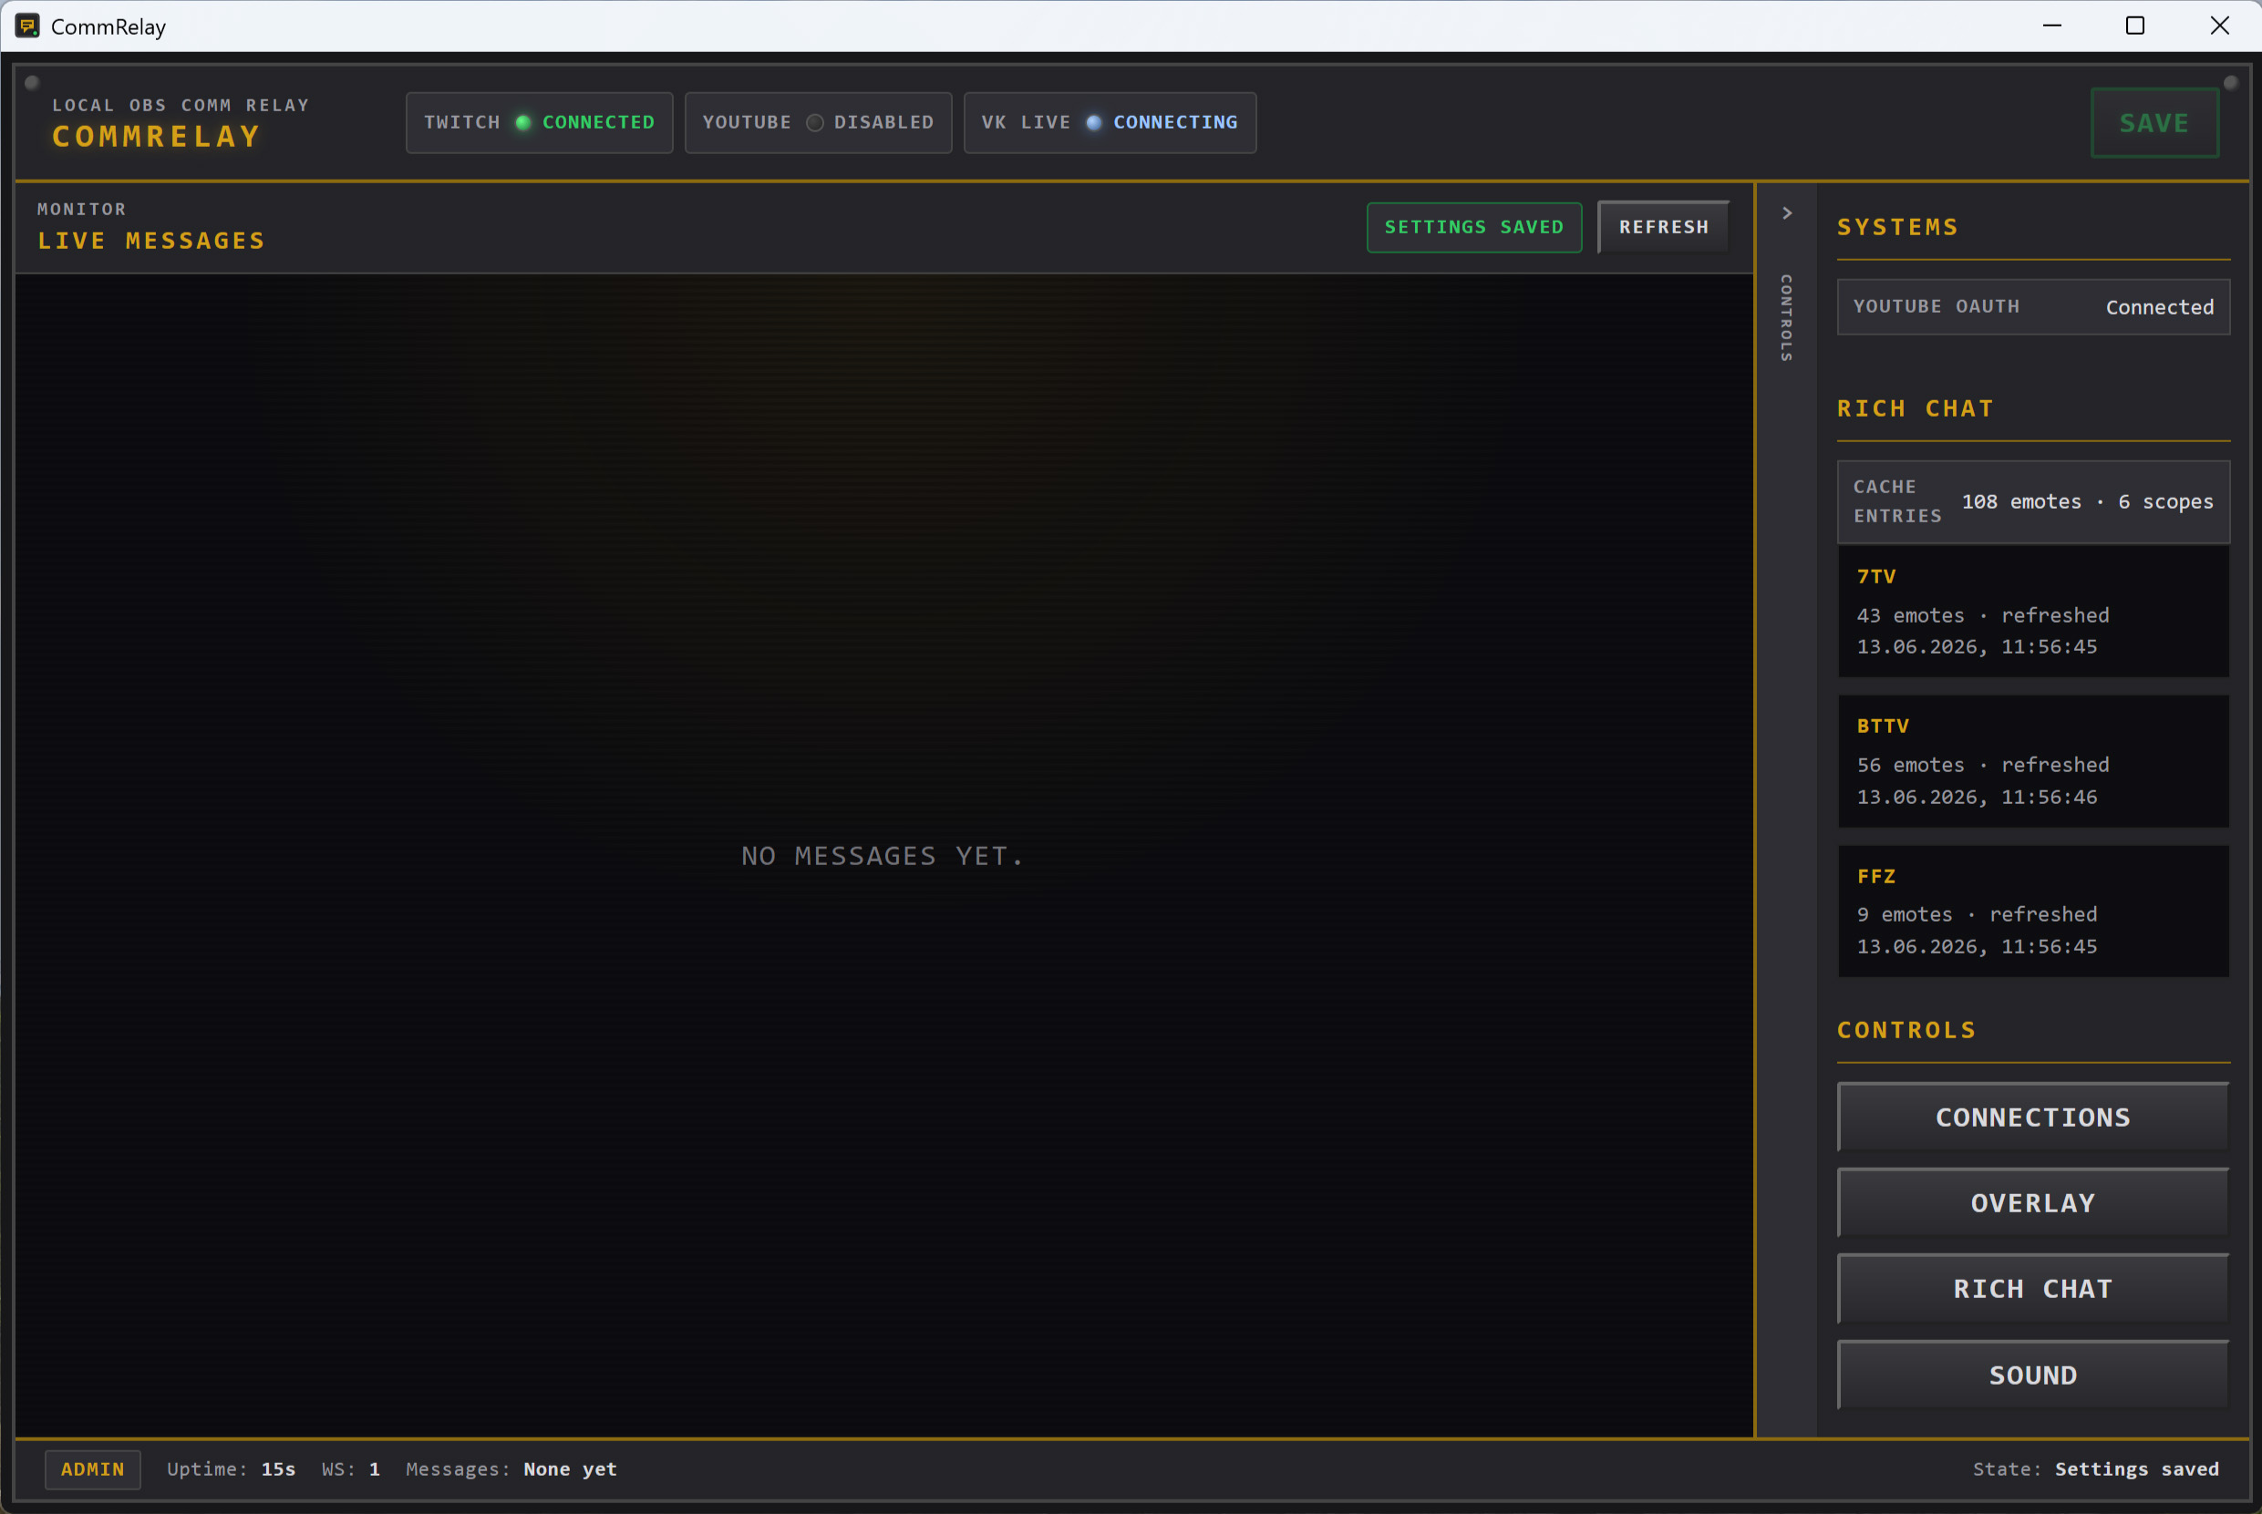Close the CommRelay window
The width and height of the screenshot is (2262, 1514).
pos(2219,26)
